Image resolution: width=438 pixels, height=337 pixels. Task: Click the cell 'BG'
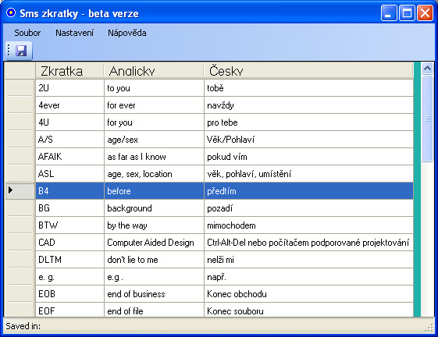click(69, 208)
